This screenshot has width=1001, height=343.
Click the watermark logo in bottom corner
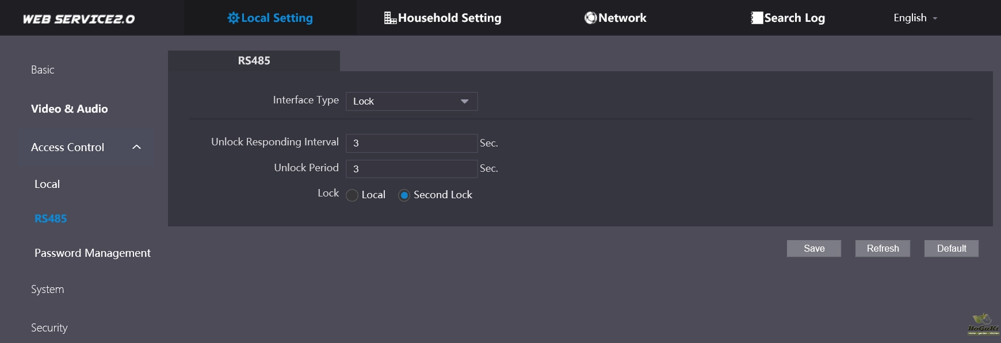pyautogui.click(x=983, y=325)
